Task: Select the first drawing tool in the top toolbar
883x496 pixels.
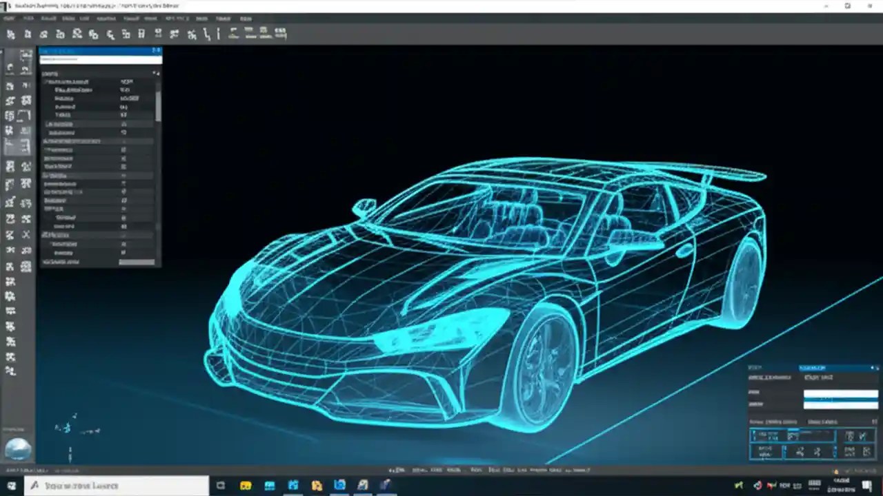Action: [11, 34]
